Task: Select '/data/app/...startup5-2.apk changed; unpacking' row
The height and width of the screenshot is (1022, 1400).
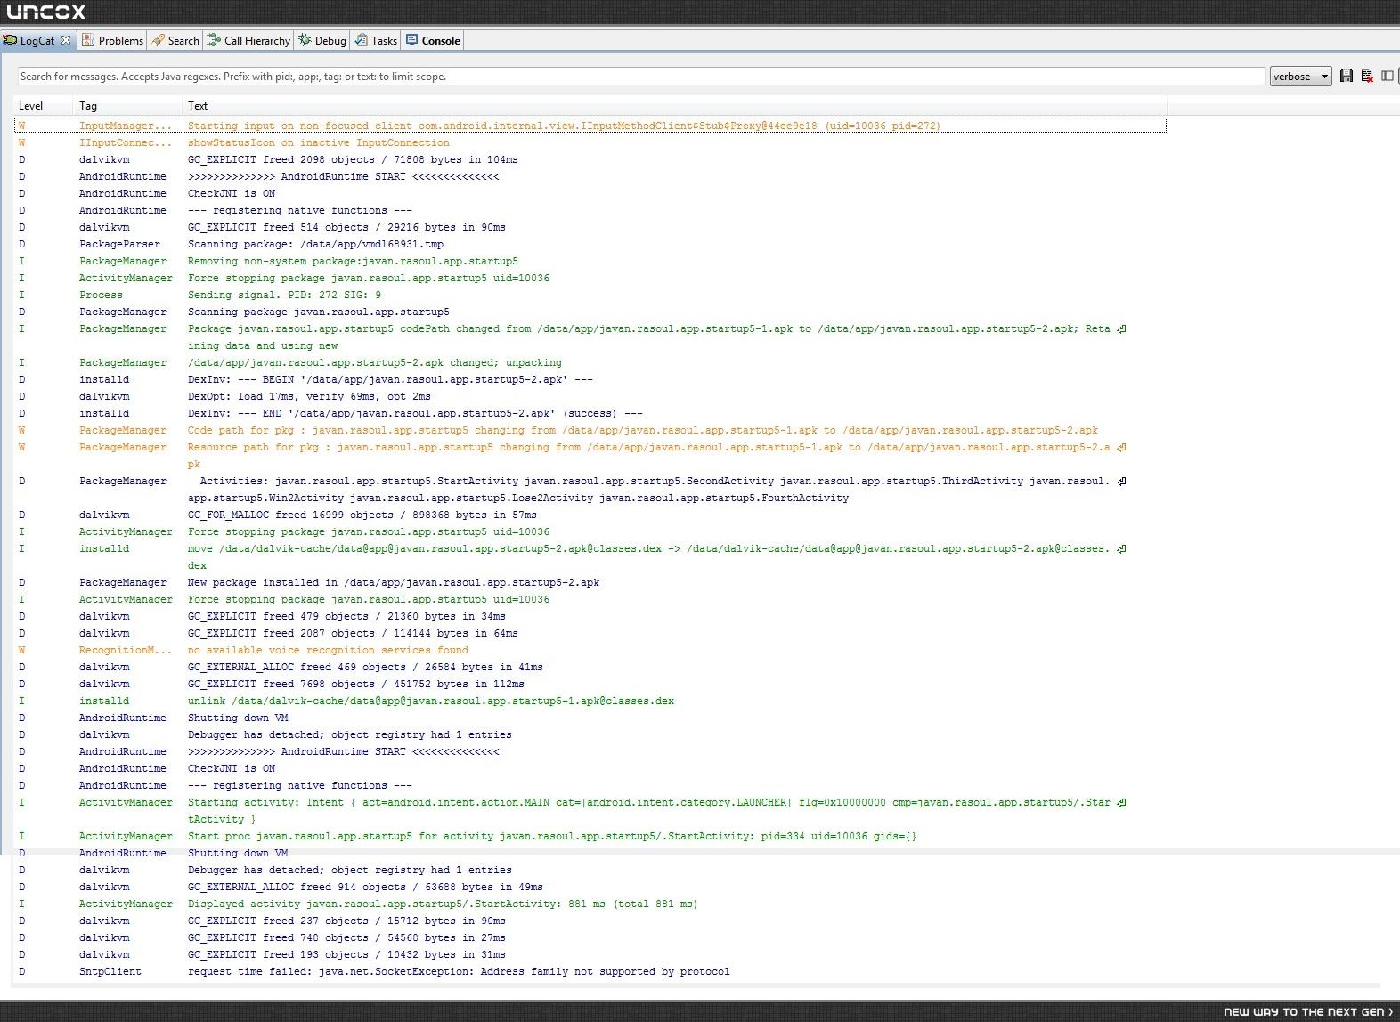Action: click(590, 363)
